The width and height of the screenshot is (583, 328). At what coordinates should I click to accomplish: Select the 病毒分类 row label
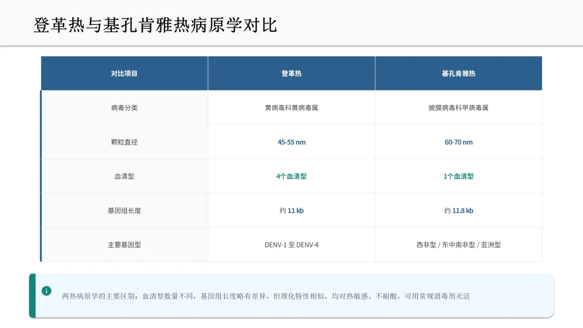(124, 108)
